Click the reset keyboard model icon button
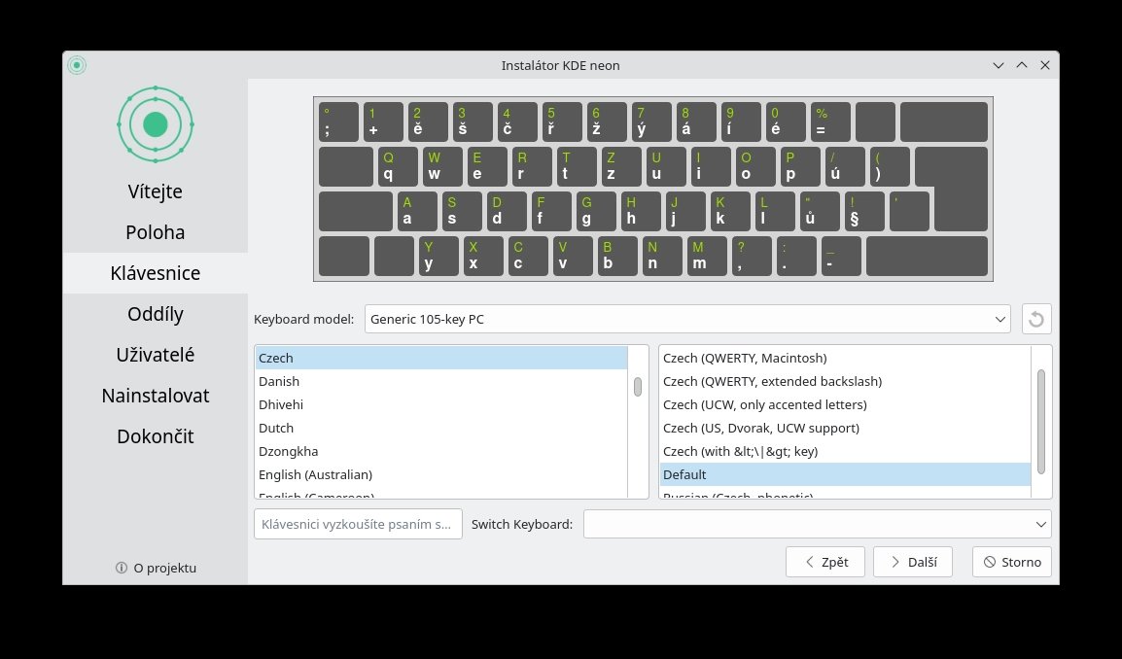Viewport: 1122px width, 659px height. click(1036, 319)
